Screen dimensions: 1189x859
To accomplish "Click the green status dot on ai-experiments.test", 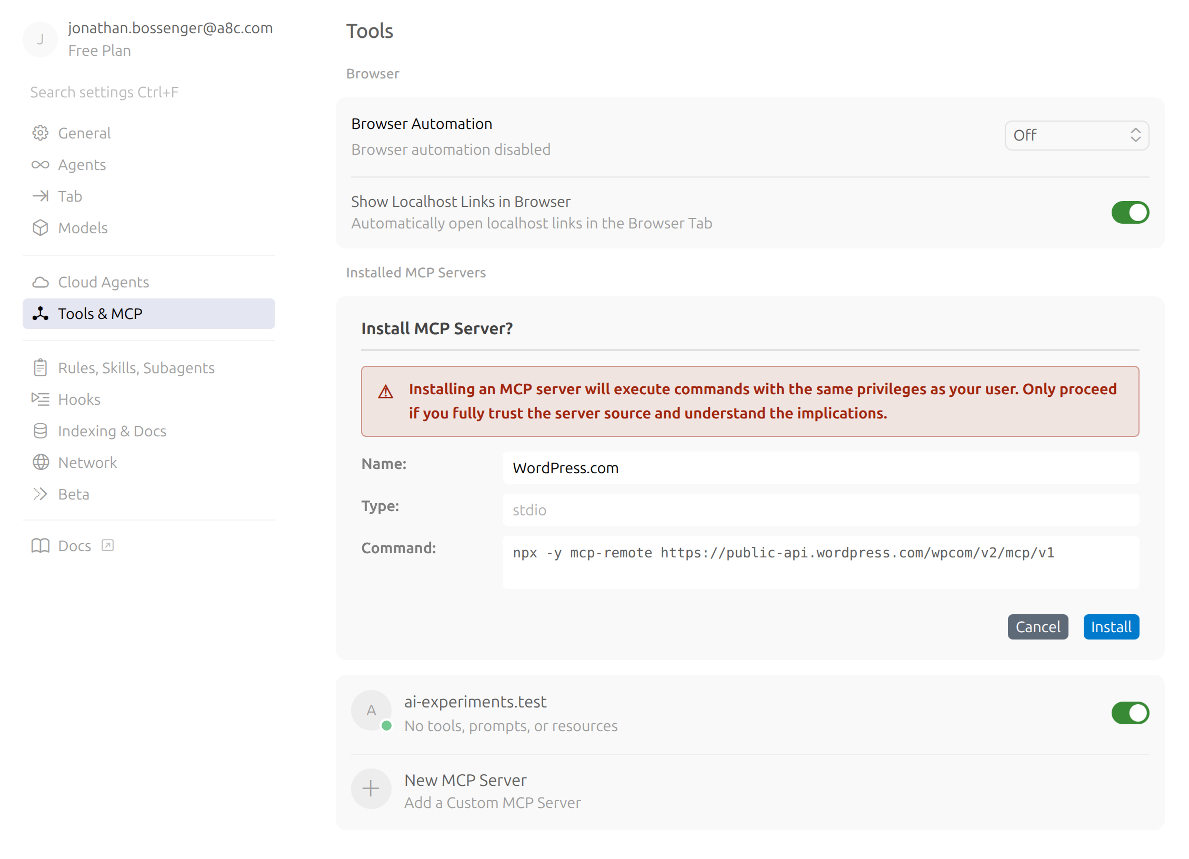I will pos(386,726).
